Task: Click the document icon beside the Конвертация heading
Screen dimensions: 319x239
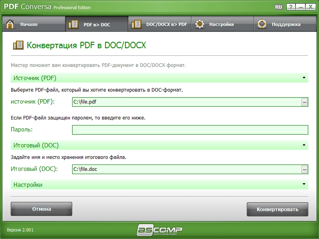Action: [18, 45]
